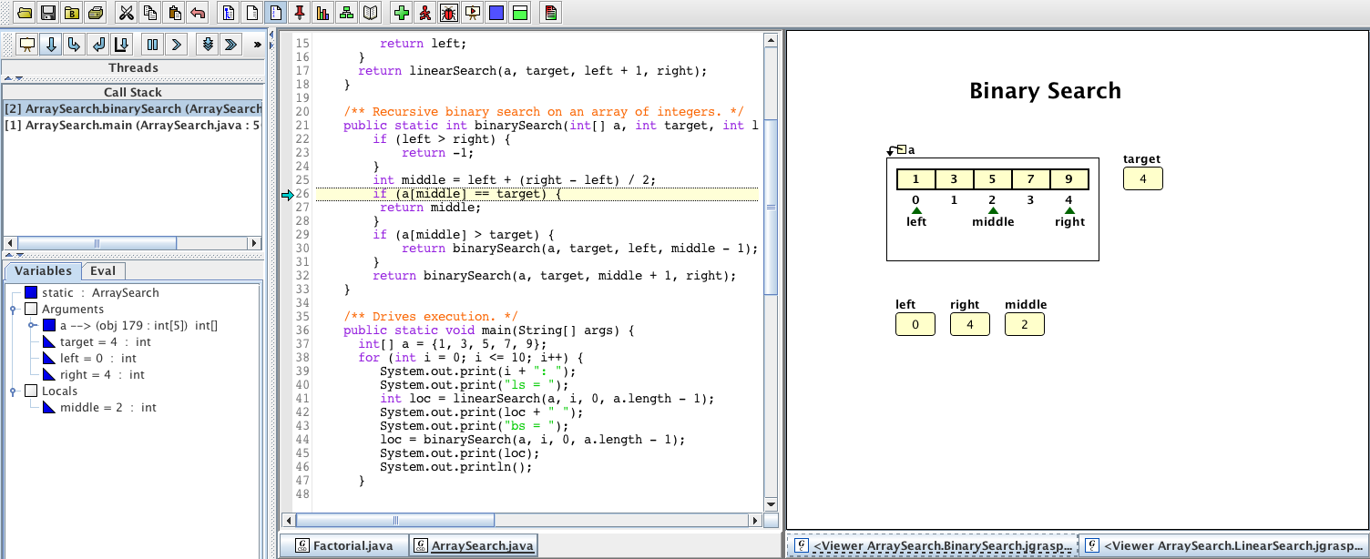The width and height of the screenshot is (1370, 559).
Task: Toggle auto step with triple down arrows
Action: click(x=208, y=44)
